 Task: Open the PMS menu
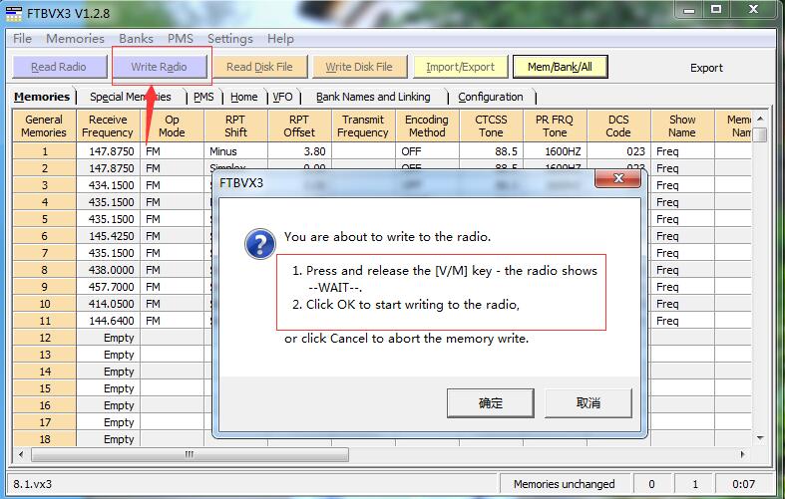tap(181, 39)
